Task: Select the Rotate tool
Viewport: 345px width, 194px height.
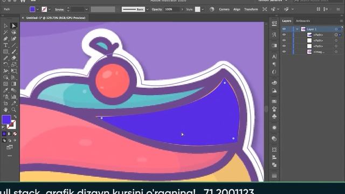Action: pyautogui.click(x=5, y=65)
